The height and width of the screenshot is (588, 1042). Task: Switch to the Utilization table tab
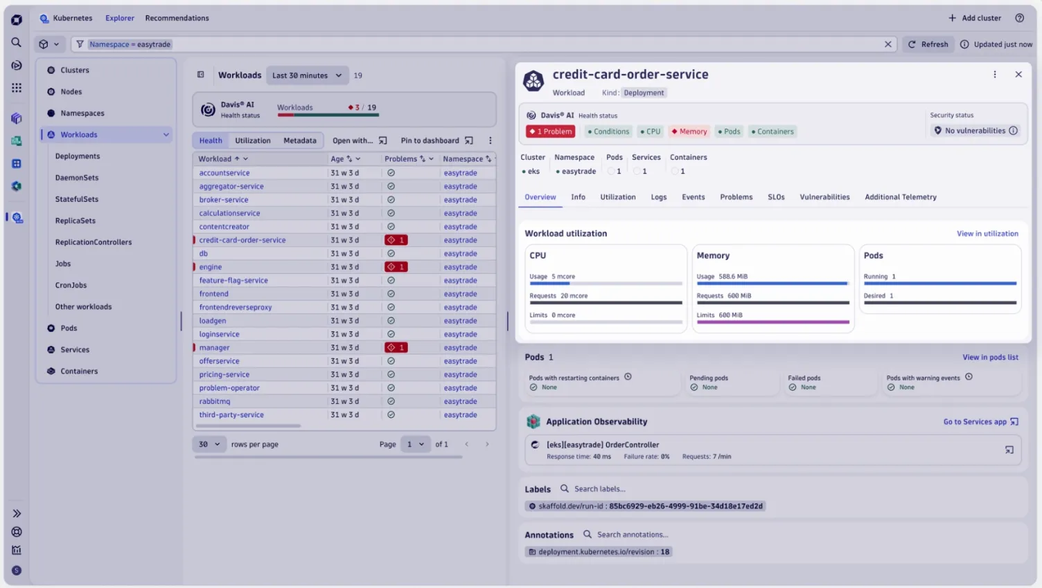click(x=253, y=140)
